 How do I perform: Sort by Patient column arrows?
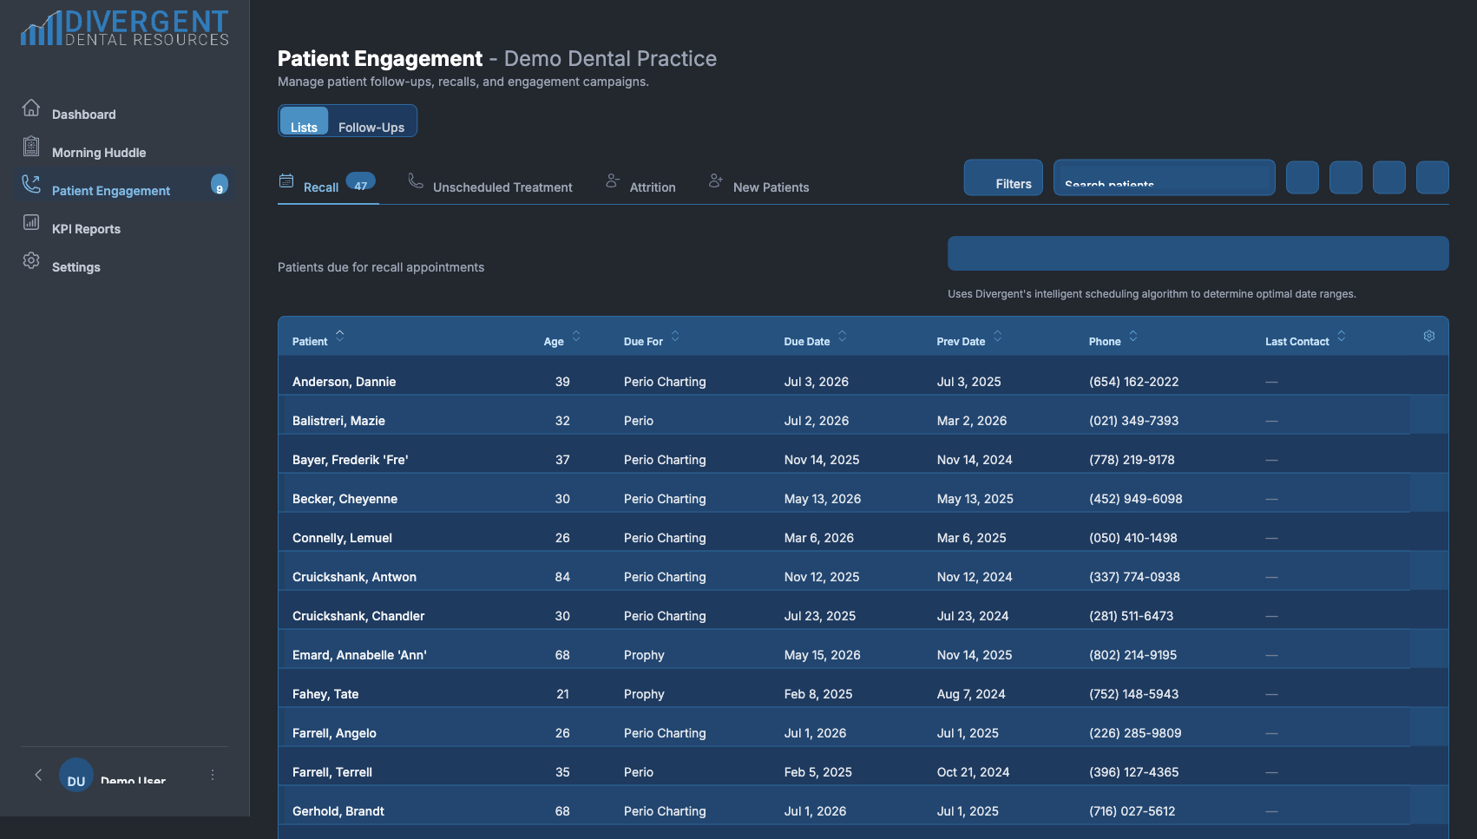coord(340,336)
